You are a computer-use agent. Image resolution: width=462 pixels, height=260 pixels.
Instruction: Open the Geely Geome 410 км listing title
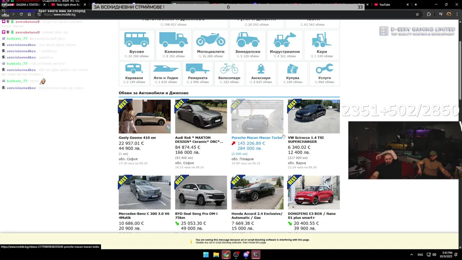(x=137, y=138)
